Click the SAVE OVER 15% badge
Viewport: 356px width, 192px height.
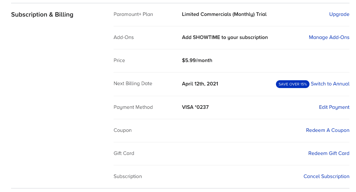pos(292,84)
